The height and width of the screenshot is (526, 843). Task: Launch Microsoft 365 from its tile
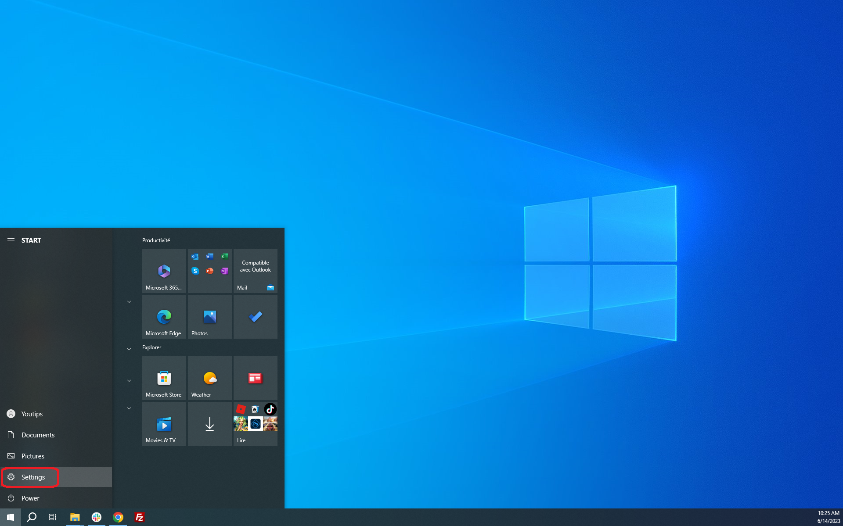coord(164,271)
